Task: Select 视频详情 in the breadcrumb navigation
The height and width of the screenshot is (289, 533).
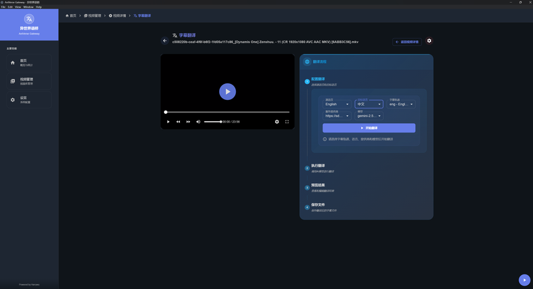Action: (120, 15)
